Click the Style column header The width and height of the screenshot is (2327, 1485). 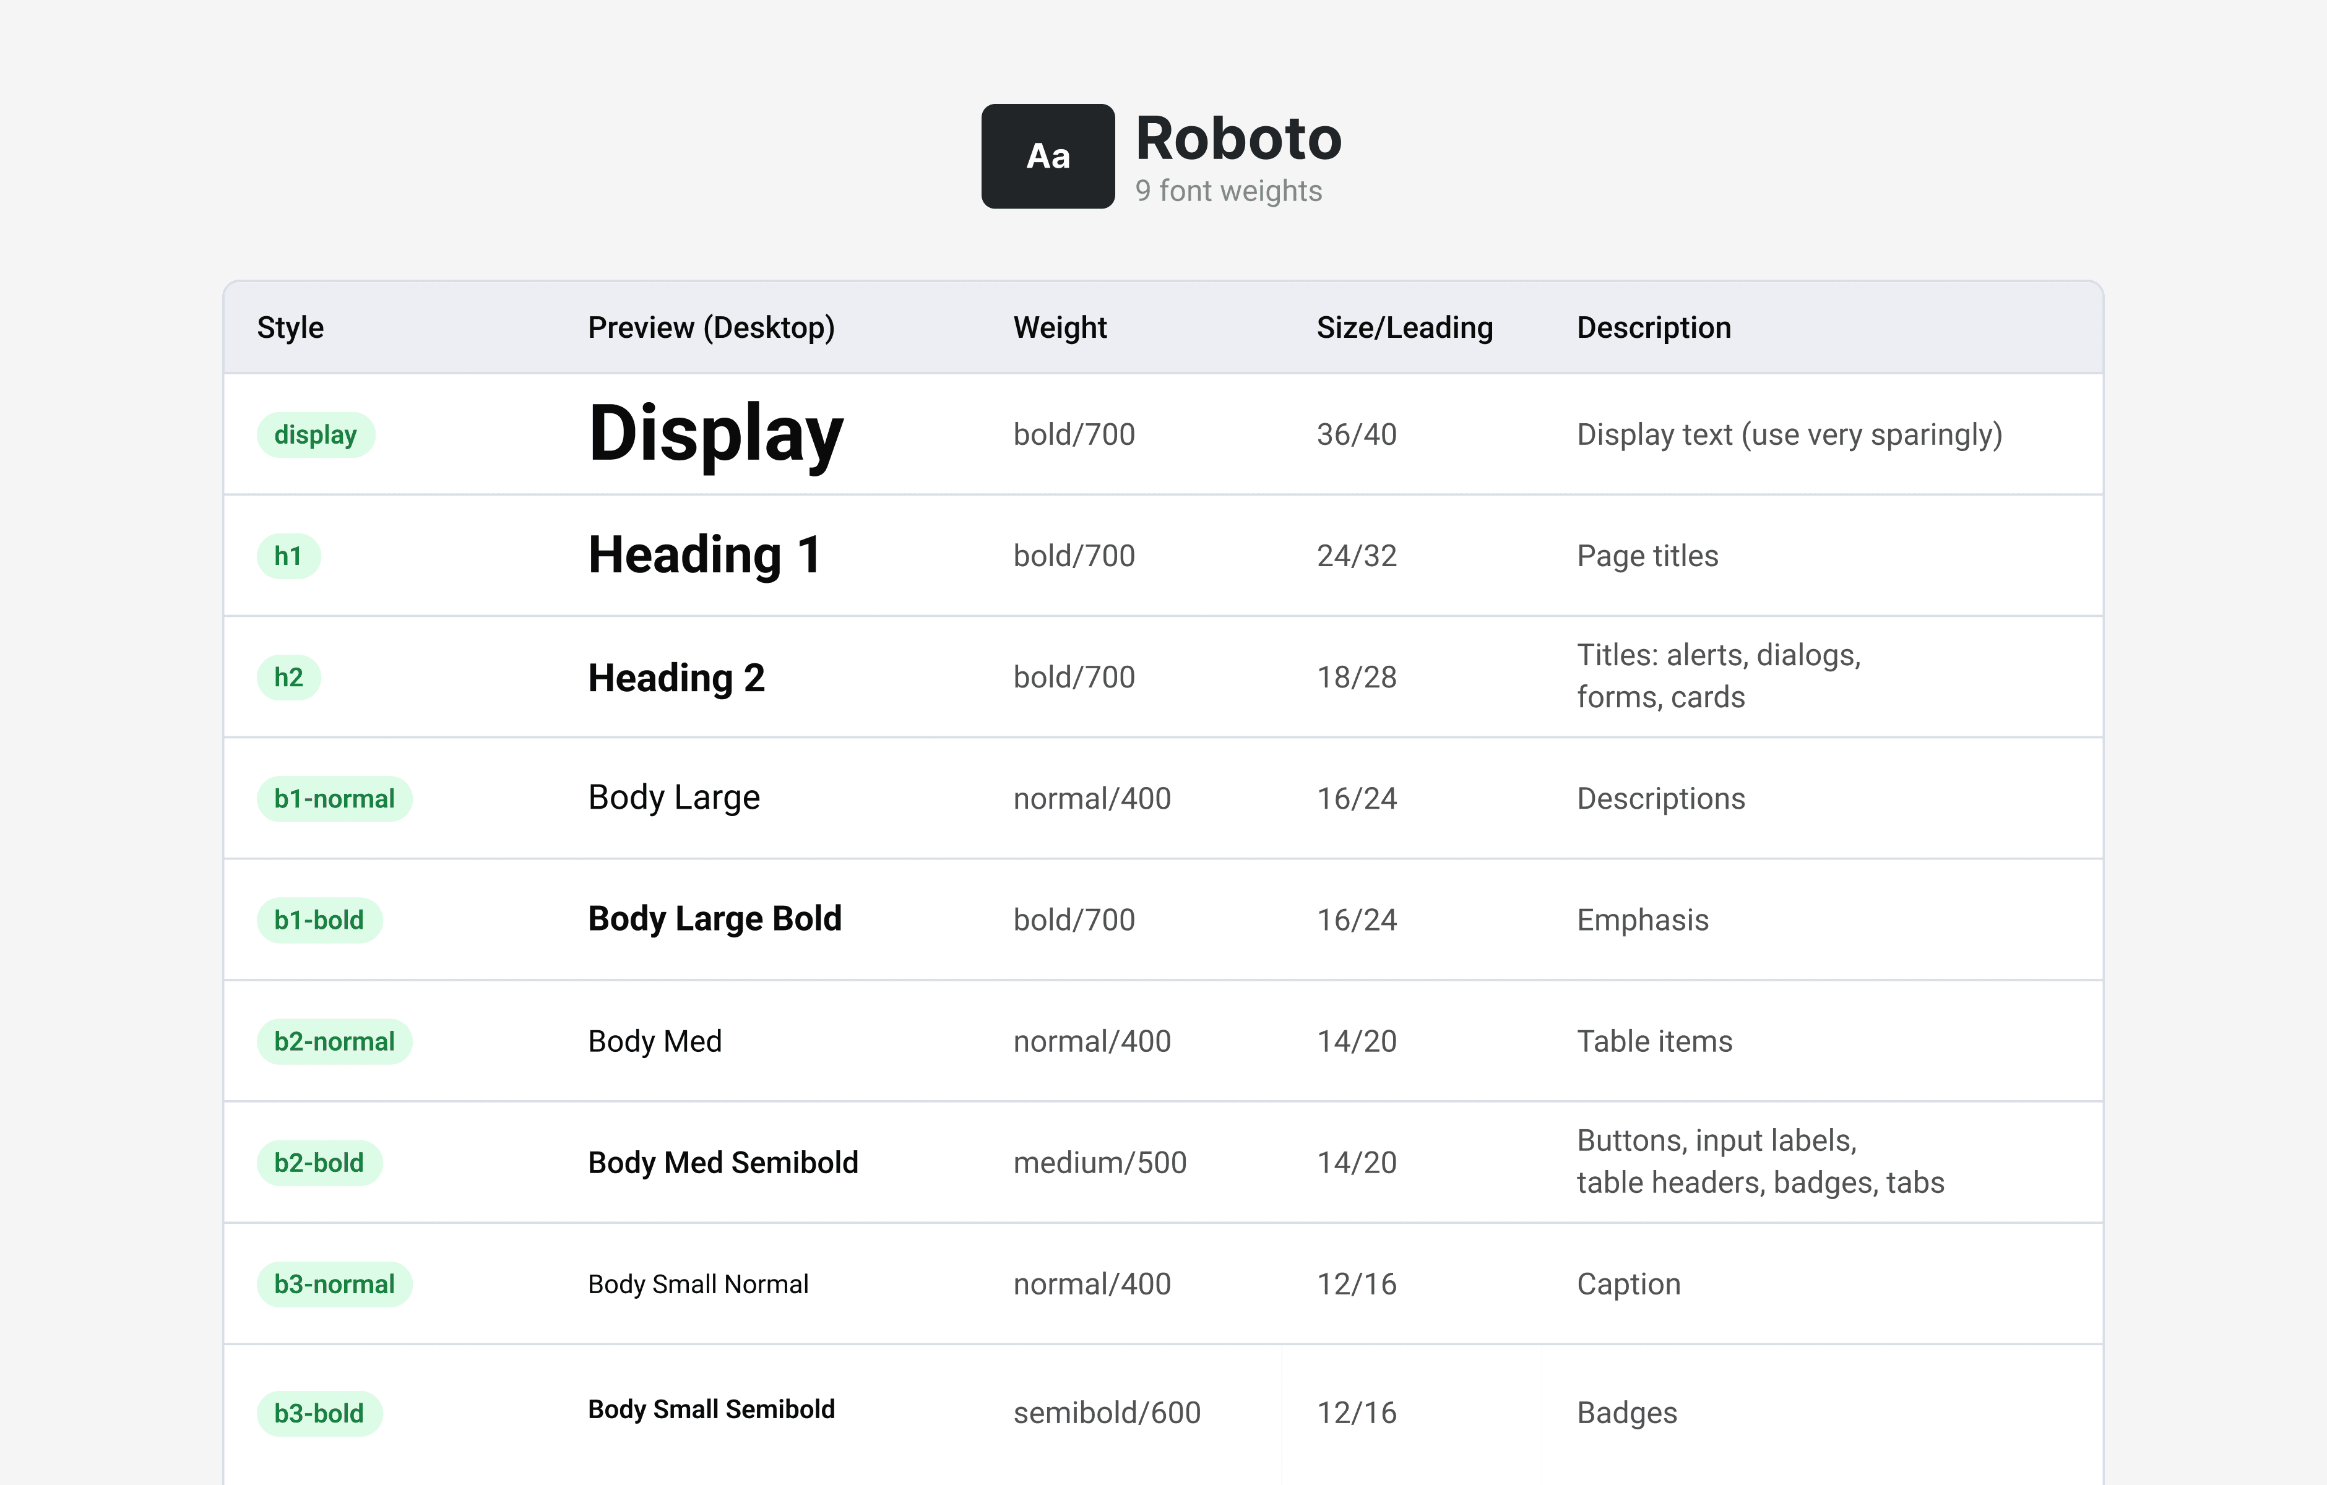290,327
